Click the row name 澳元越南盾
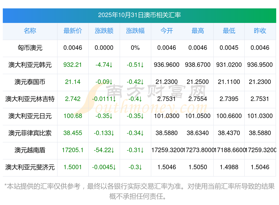This screenshot has height=205, width=279. pos(30,150)
